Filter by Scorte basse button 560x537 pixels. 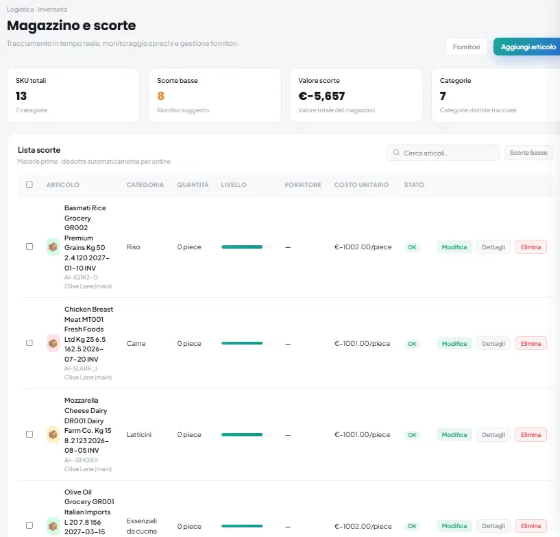(528, 153)
